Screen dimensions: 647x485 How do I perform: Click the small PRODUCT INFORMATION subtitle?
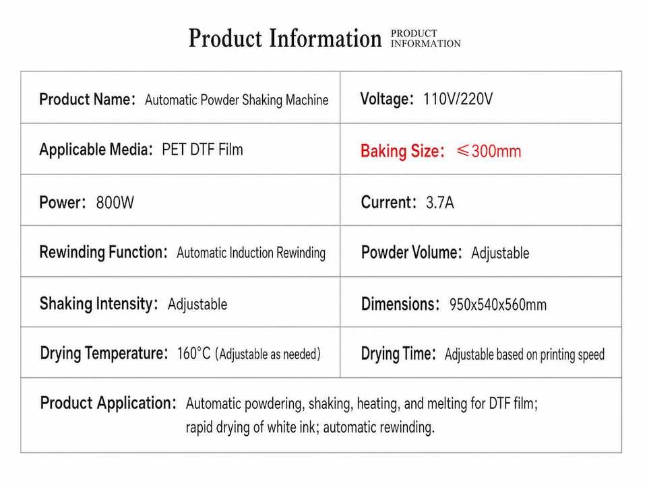point(425,38)
